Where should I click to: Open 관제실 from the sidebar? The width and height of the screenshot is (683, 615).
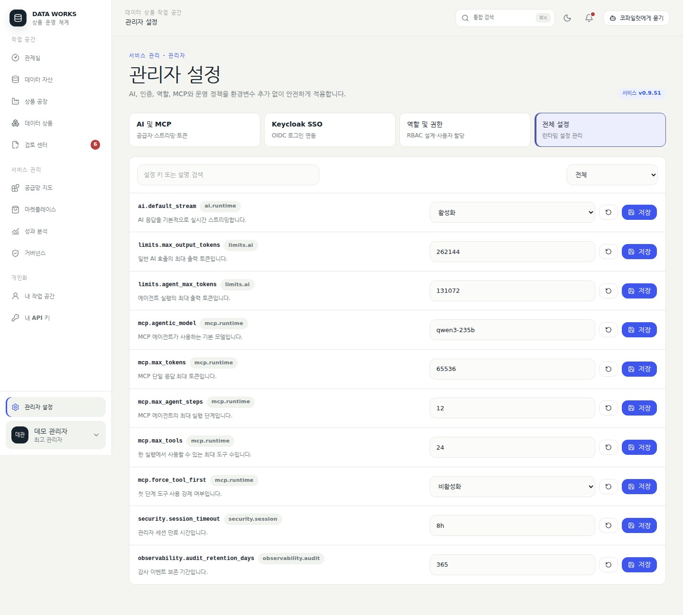point(55,58)
